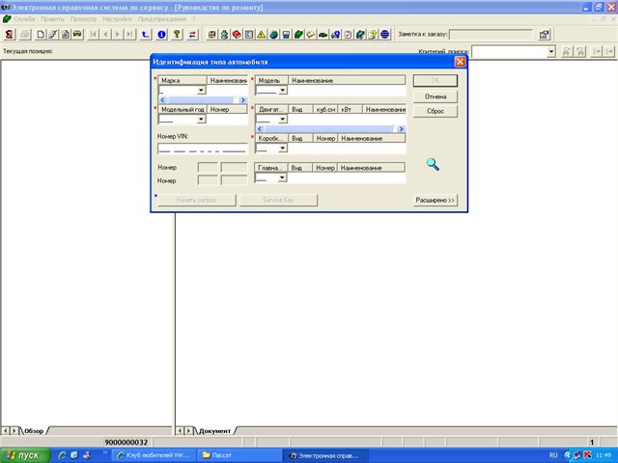Click the person figure toolbar icon

(224, 35)
